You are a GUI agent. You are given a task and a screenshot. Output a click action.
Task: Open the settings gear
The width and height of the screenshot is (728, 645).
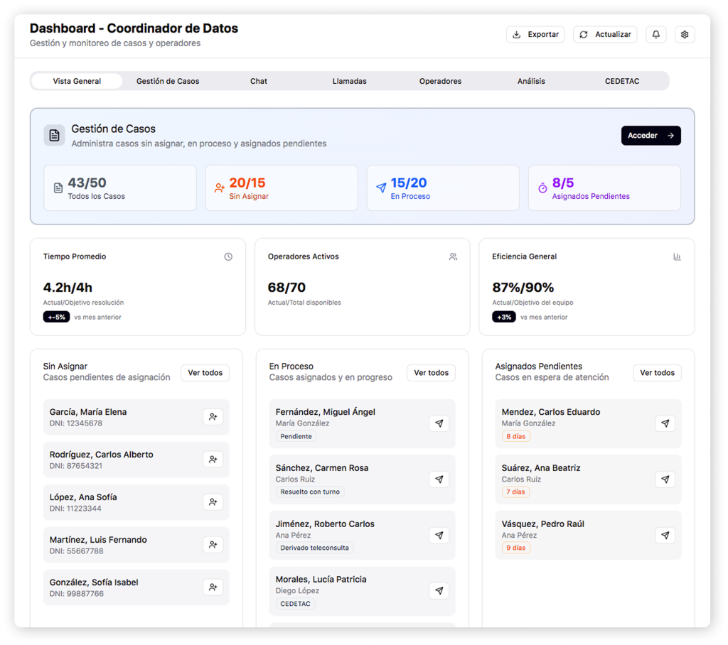685,34
